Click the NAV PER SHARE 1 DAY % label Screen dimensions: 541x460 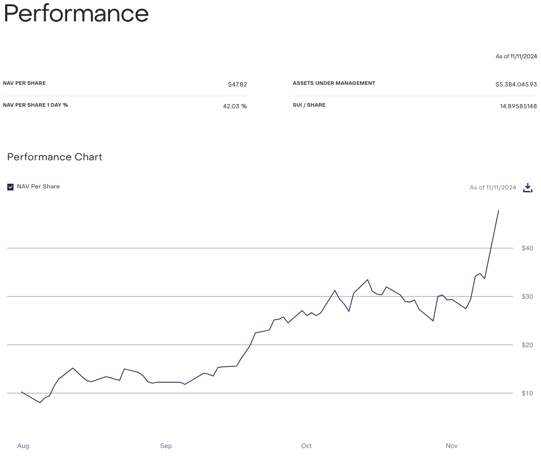click(x=35, y=105)
